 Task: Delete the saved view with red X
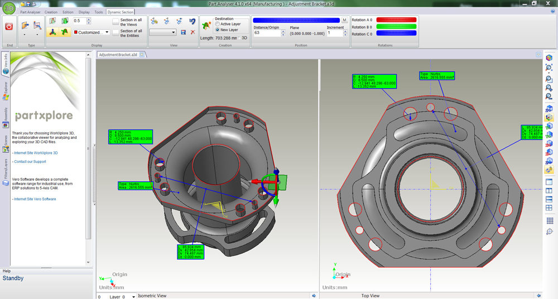(x=193, y=32)
